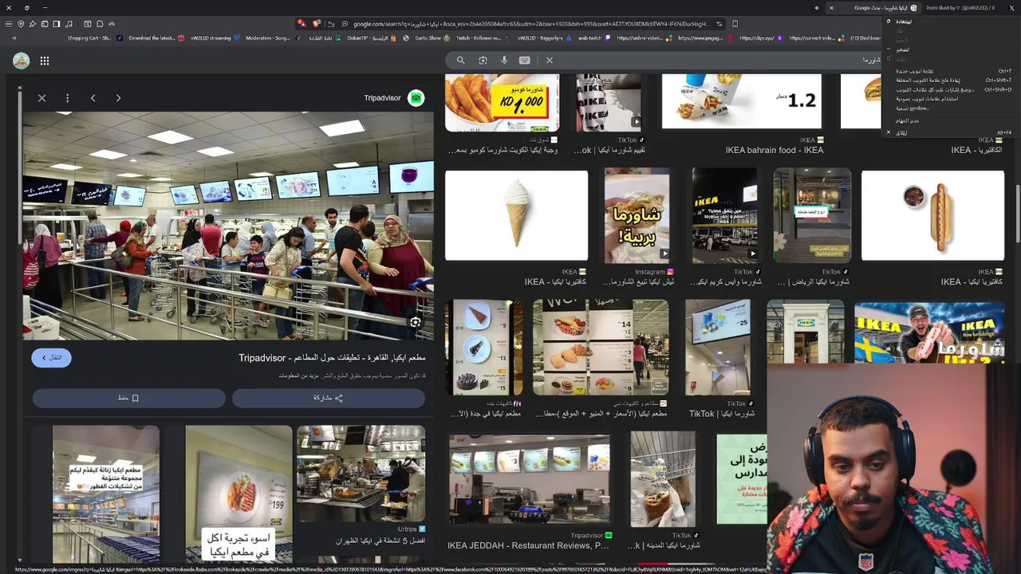
Task: Open the Google account avatar
Action: tap(22, 61)
